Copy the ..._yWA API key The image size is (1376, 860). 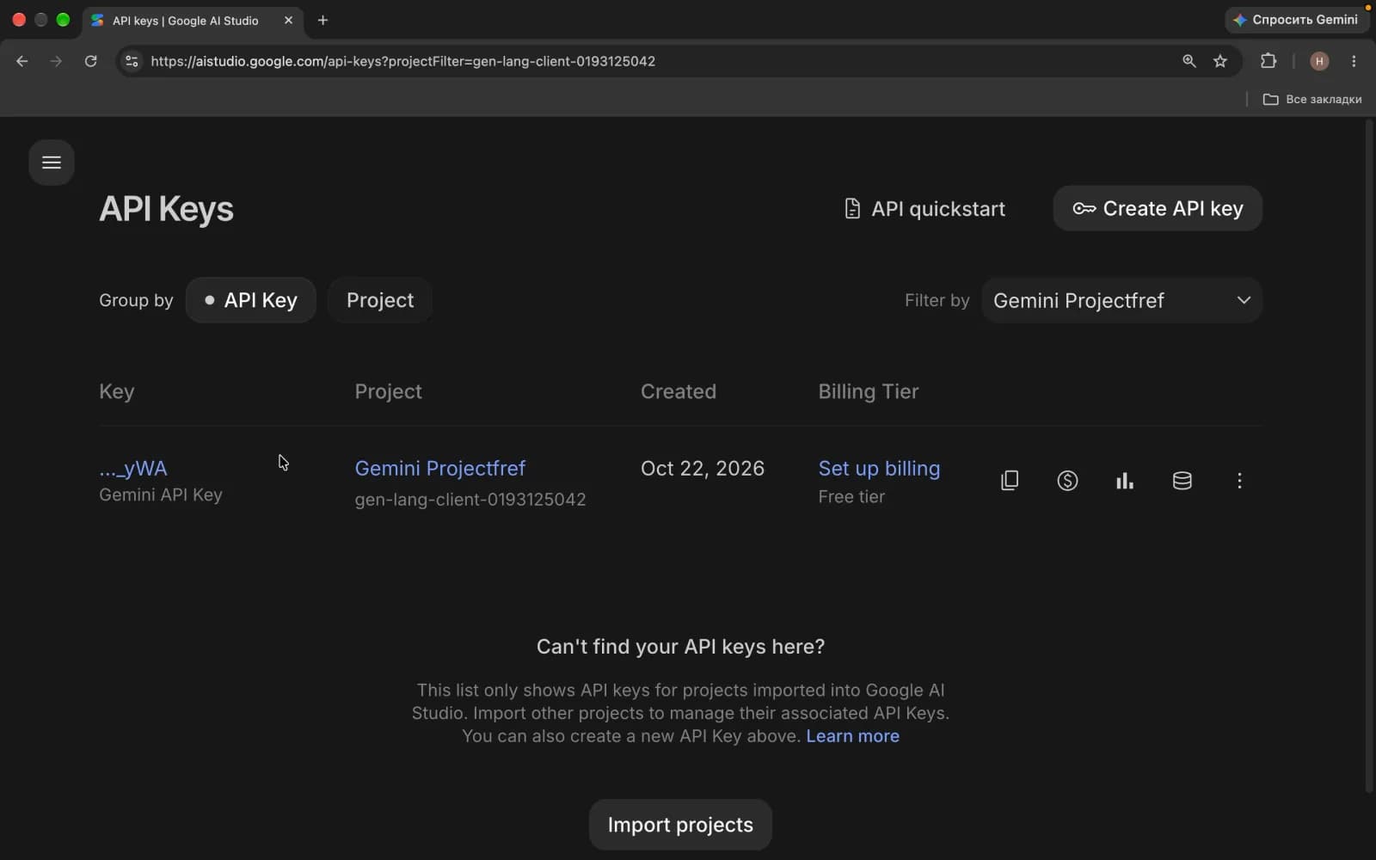pyautogui.click(x=1010, y=481)
